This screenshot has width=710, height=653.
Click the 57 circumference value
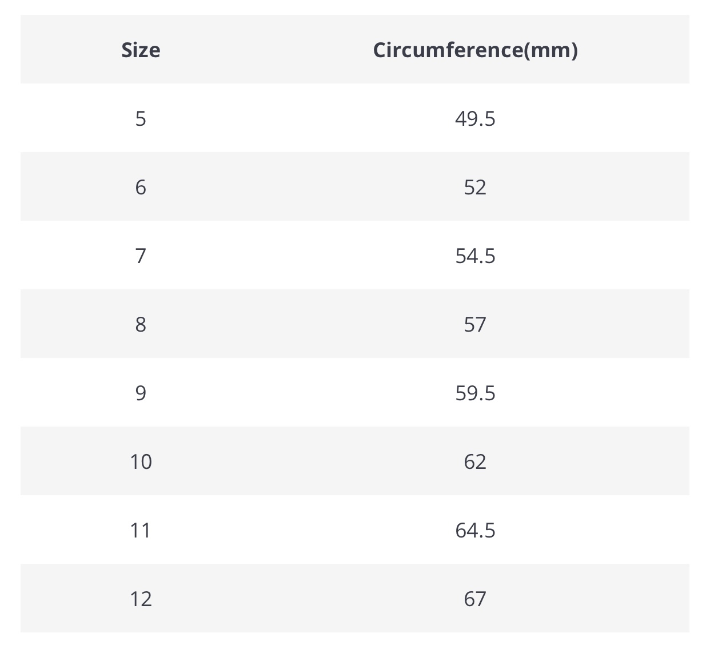click(x=475, y=324)
